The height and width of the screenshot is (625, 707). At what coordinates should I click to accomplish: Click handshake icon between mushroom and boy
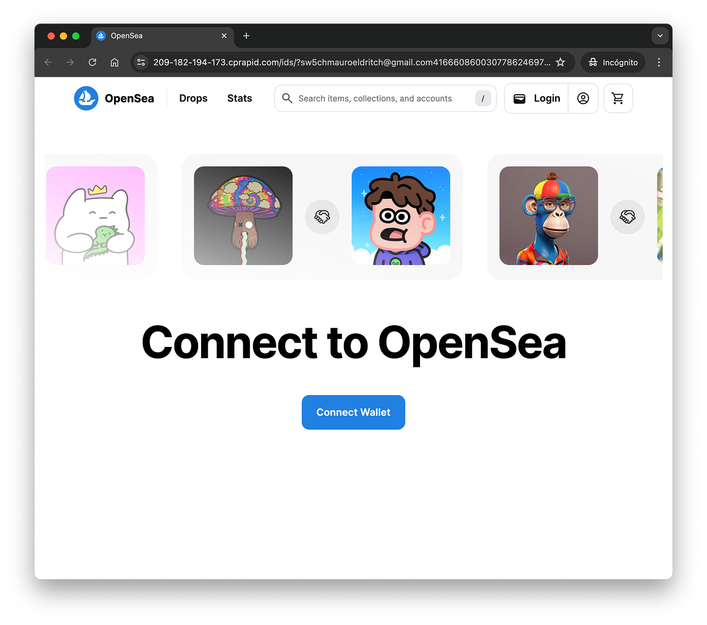322,217
